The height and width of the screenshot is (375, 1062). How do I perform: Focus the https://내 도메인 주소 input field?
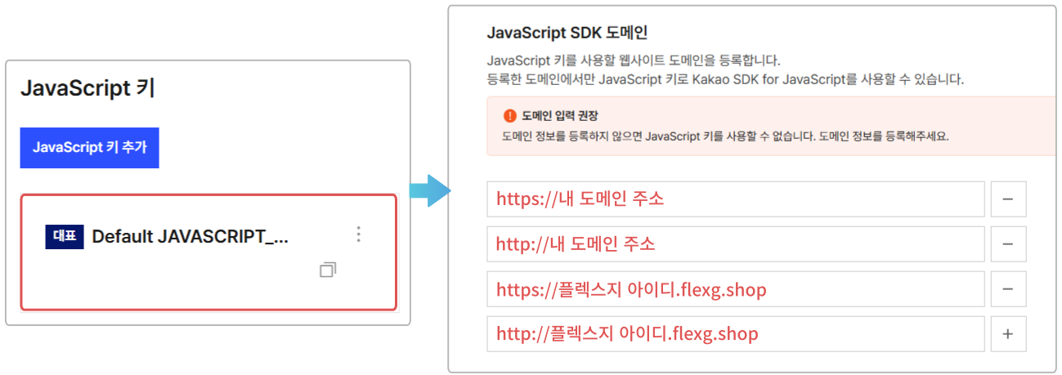(736, 199)
